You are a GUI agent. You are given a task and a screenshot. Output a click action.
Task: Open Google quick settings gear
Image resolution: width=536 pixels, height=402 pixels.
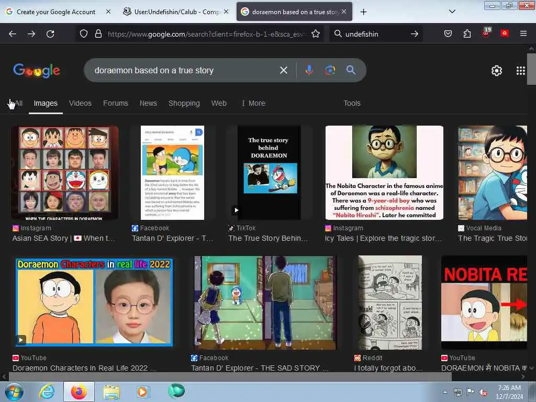pyautogui.click(x=497, y=71)
